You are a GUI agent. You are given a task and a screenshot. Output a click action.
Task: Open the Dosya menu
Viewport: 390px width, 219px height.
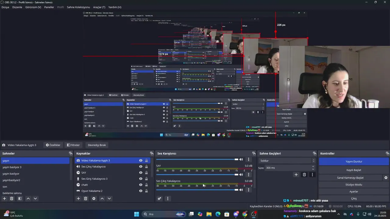pos(5,7)
